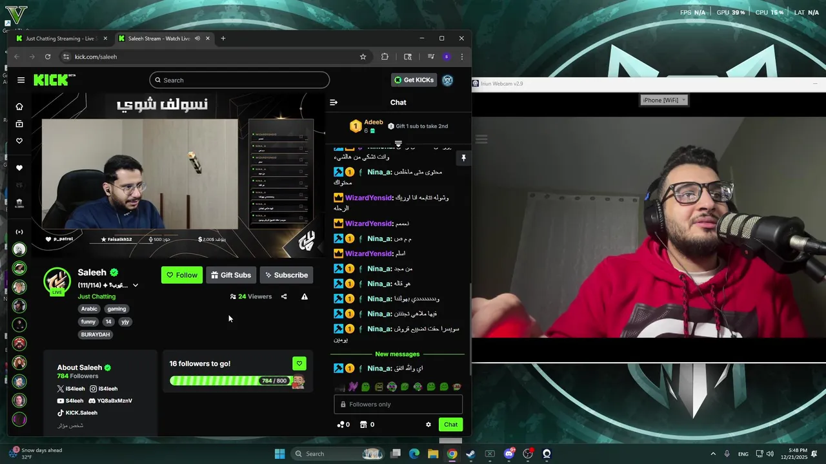Select the Saleeh Stream browser tab
Image resolution: width=826 pixels, height=464 pixels.
[x=158, y=39]
